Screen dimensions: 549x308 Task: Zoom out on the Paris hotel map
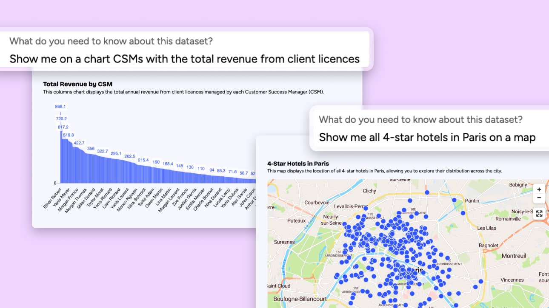(539, 198)
